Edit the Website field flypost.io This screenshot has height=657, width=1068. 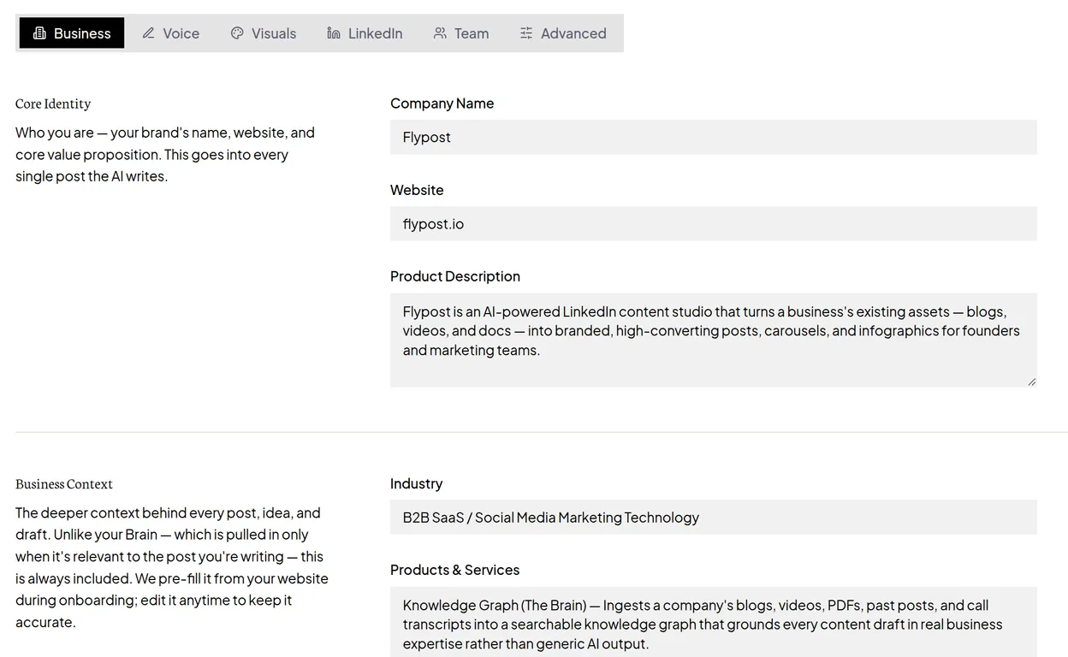tap(714, 223)
